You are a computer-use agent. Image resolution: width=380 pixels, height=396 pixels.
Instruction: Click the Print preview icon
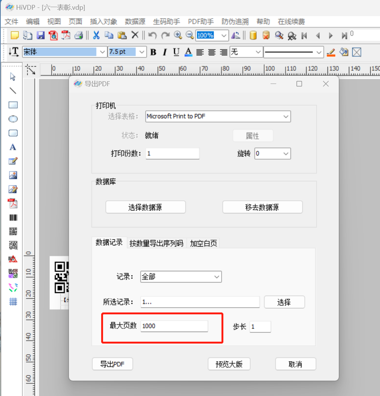pos(53,35)
